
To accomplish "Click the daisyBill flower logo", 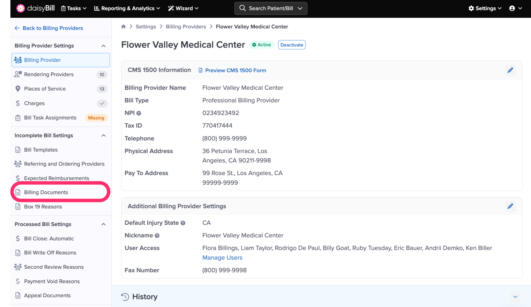I will [20, 8].
